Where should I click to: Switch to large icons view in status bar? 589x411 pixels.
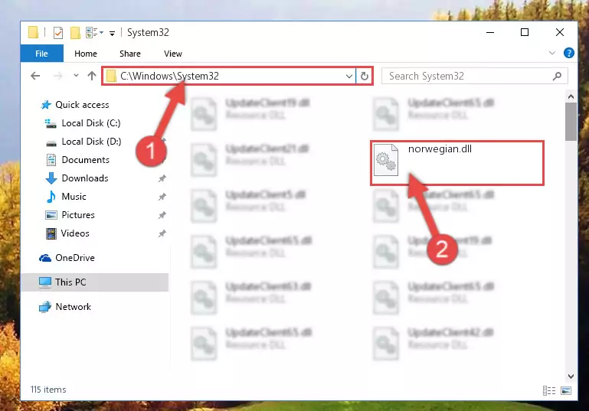(566, 390)
